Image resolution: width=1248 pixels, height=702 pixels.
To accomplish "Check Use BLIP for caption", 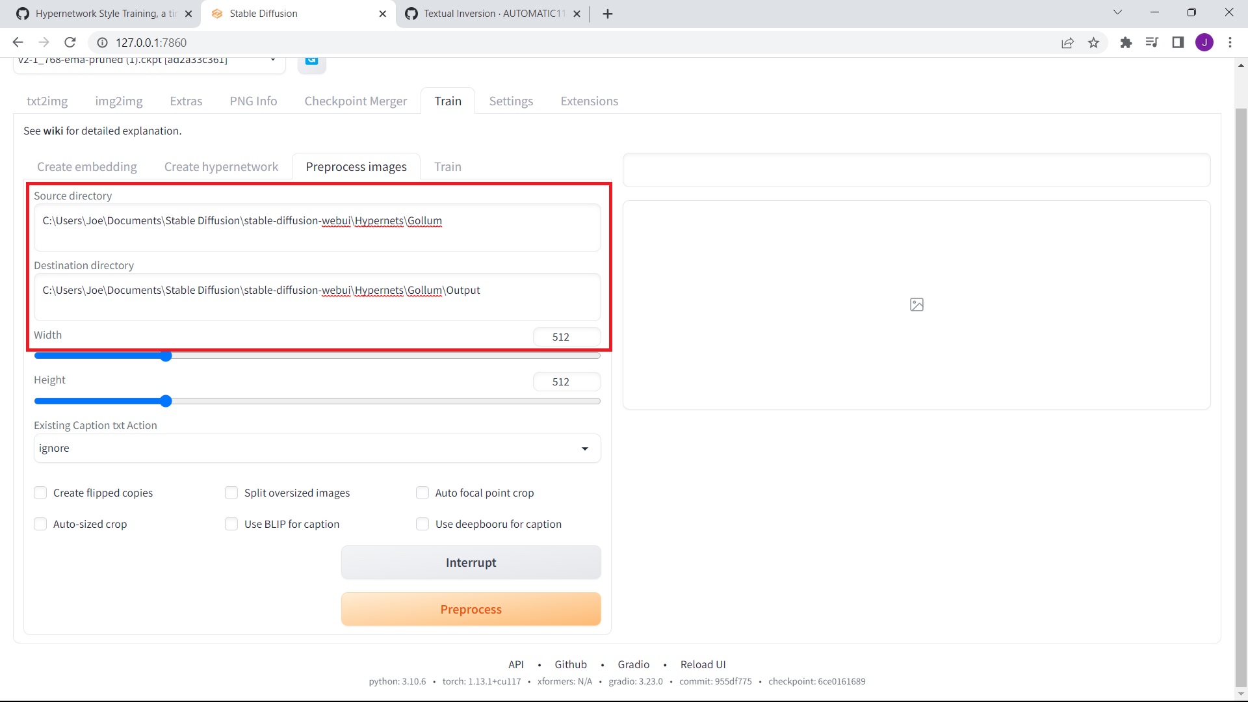I will click(x=231, y=524).
